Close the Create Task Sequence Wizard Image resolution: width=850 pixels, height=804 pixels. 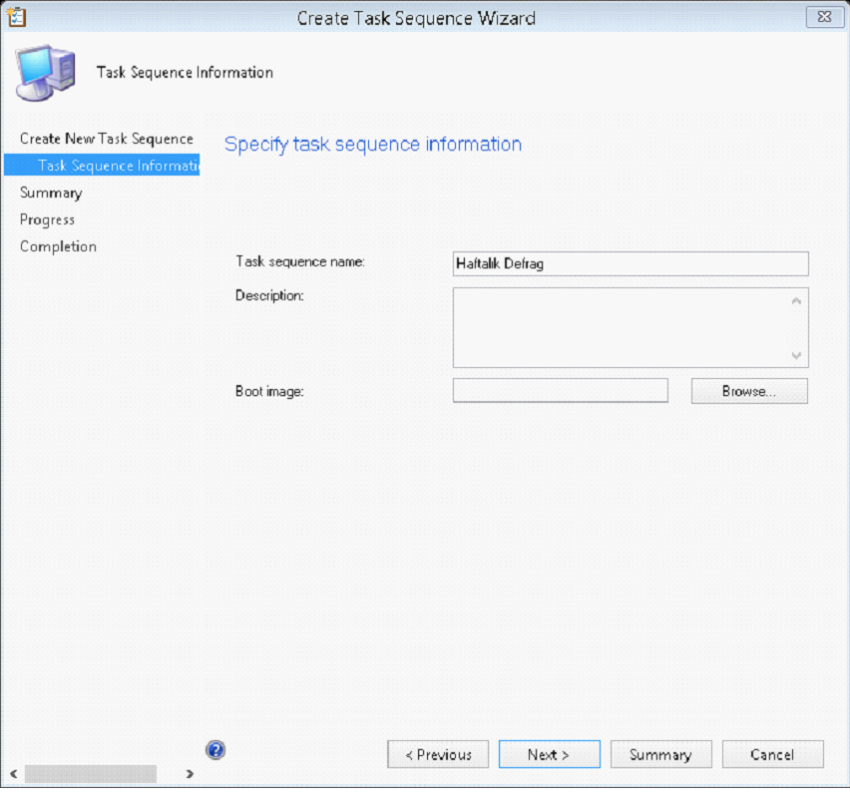824,17
